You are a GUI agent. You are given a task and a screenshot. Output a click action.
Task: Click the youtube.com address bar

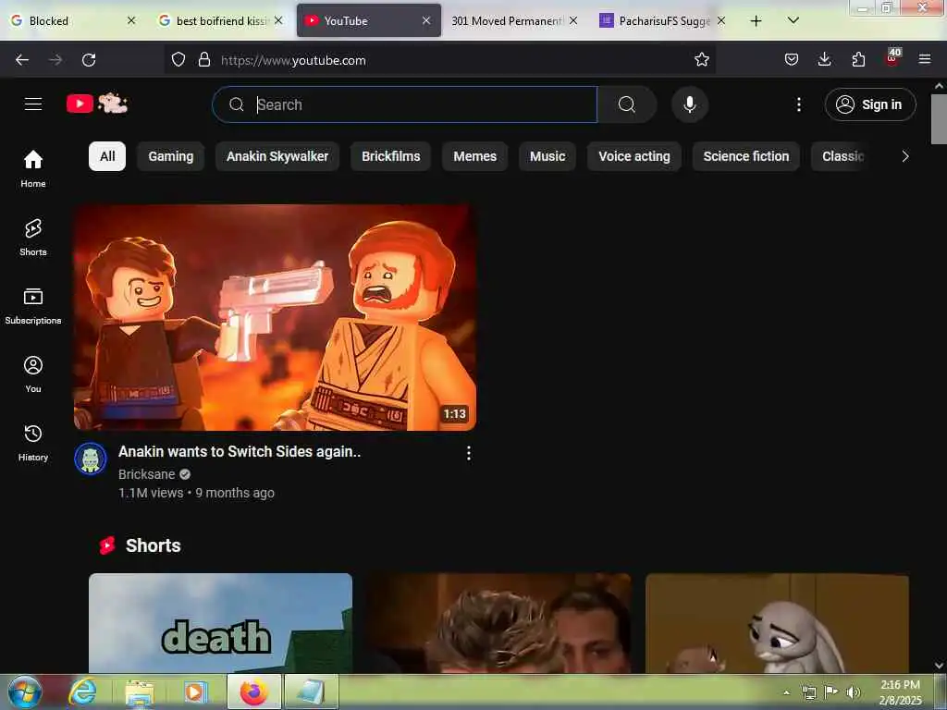(441, 60)
